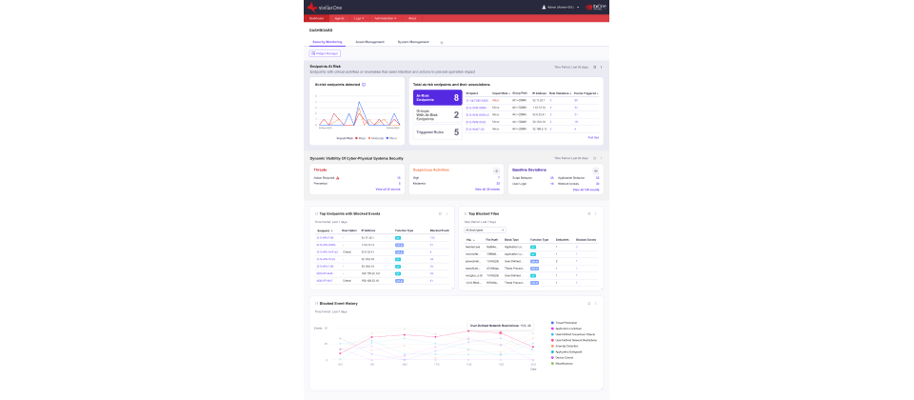Open Full list link under endpoints table
This screenshot has height=400, width=914.
(x=593, y=138)
